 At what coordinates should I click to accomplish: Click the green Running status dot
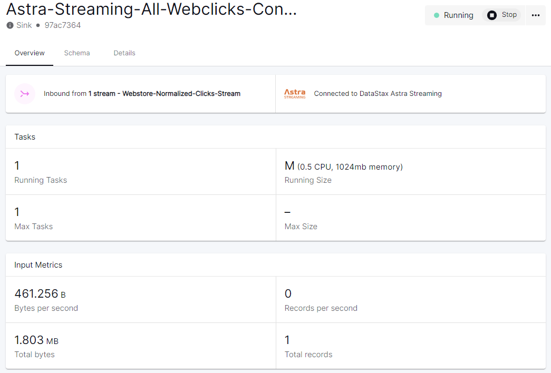[x=437, y=15]
